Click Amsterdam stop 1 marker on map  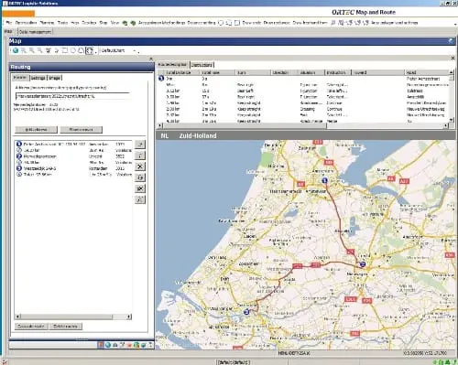(325, 180)
